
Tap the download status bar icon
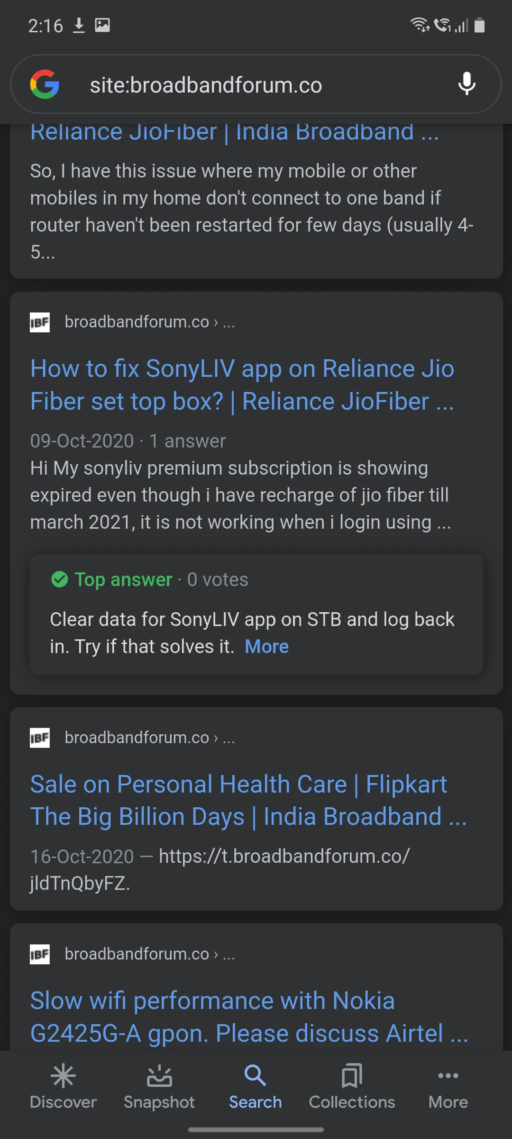point(79,25)
